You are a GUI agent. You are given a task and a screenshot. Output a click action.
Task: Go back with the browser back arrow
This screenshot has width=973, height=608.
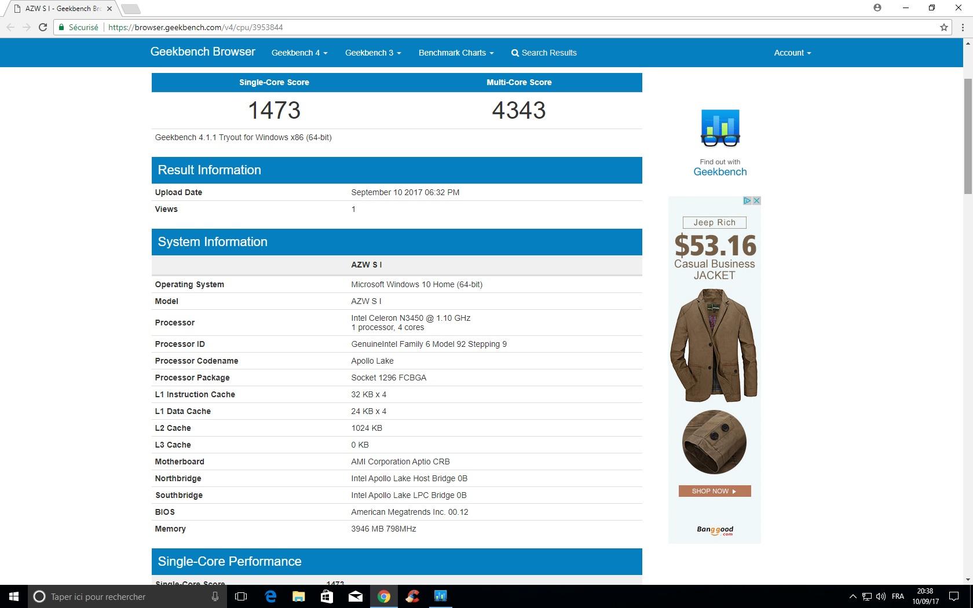click(x=10, y=27)
